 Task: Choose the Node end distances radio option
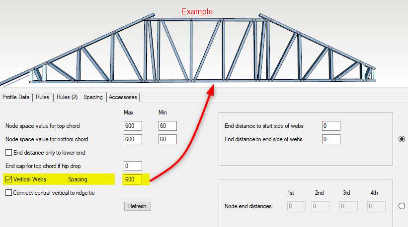point(402,206)
